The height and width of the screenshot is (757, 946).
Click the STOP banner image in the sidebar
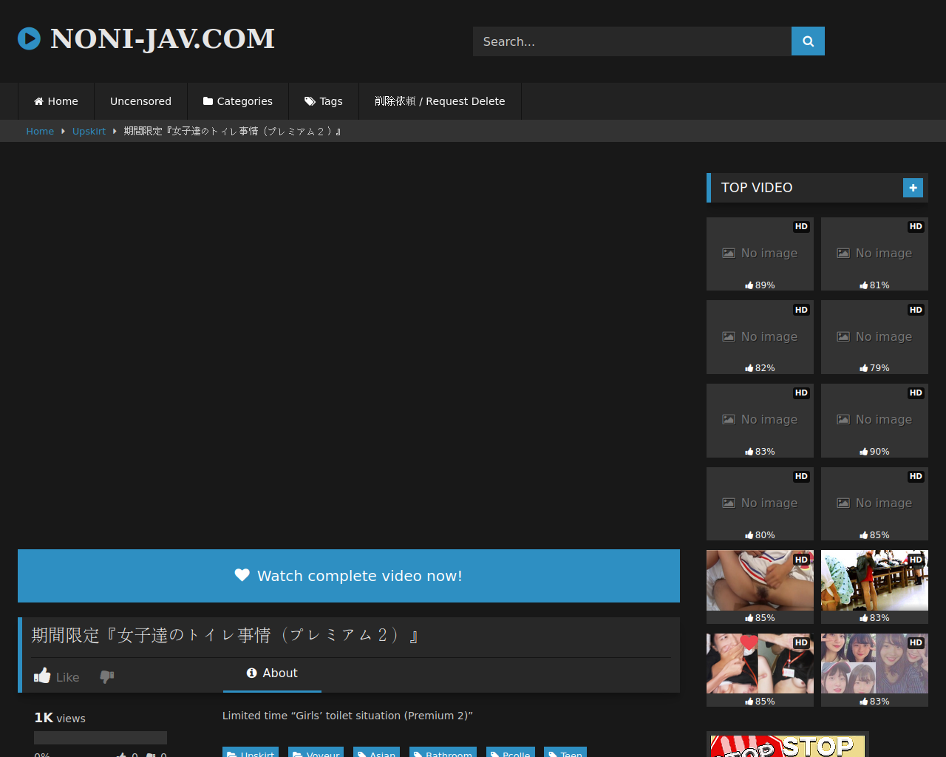click(788, 744)
